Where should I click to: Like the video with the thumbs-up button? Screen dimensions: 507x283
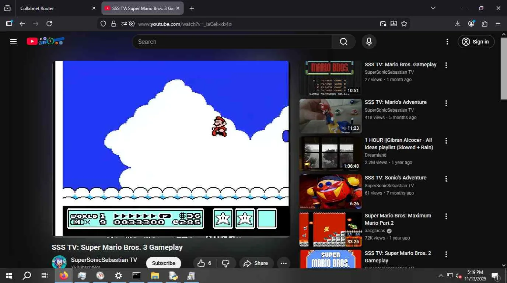click(205, 263)
